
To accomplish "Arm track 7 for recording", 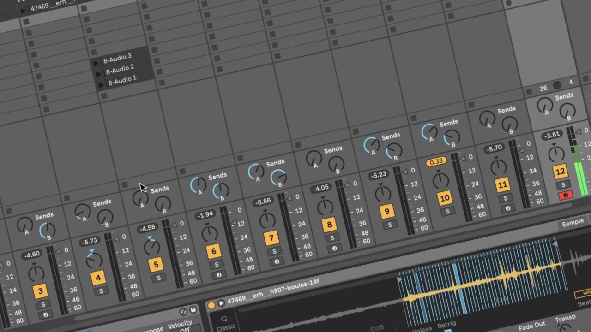I will point(277,261).
